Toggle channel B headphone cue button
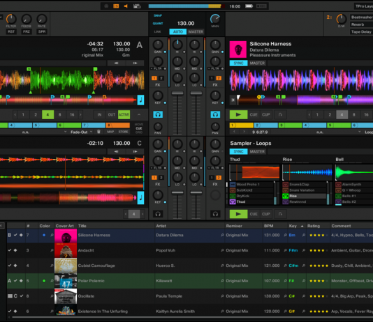Screen dimensions: 373x322 click(215, 114)
